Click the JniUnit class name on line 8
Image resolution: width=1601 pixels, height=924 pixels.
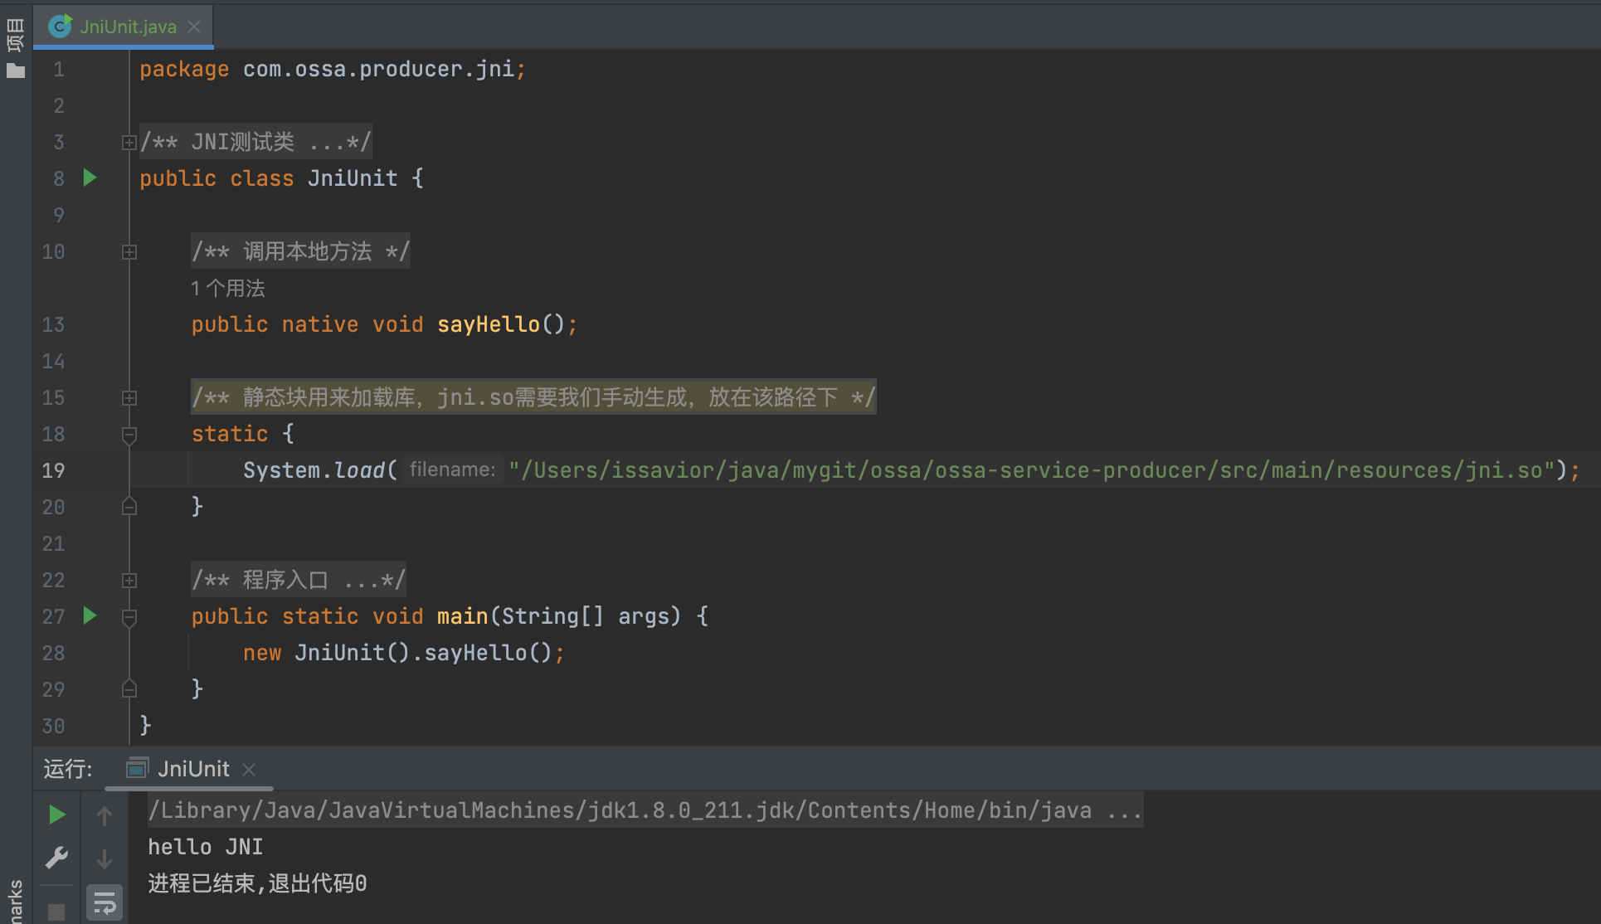353,178
